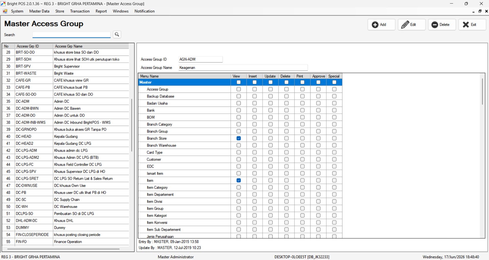Uncheck View for Item row

(239, 180)
